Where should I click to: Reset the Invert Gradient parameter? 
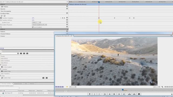click(x=67, y=27)
